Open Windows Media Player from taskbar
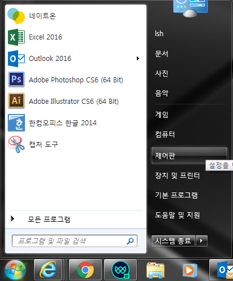Viewport: 233px width, 281px height. (190, 270)
